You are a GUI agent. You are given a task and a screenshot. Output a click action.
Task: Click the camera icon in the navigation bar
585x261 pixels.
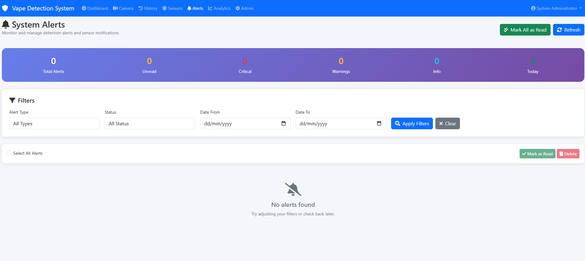(115, 8)
